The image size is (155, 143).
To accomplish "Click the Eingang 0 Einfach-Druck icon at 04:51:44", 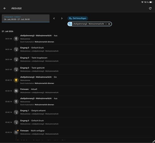I will point(16,49).
